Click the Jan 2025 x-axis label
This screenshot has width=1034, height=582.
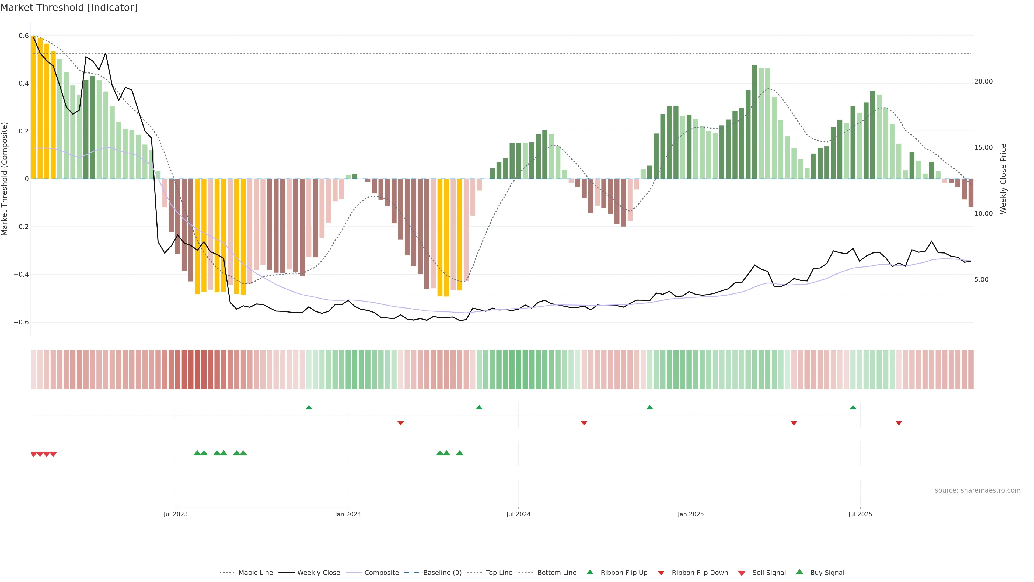pyautogui.click(x=690, y=514)
